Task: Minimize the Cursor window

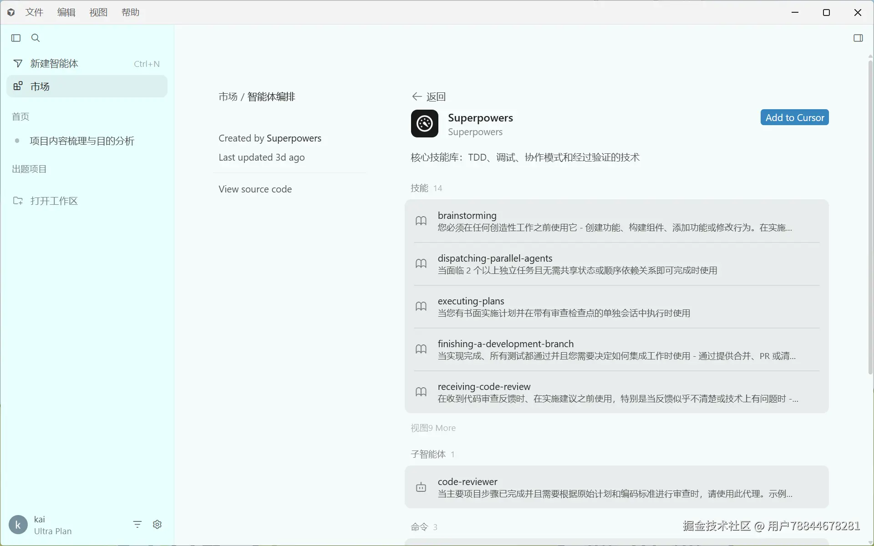Action: [795, 12]
